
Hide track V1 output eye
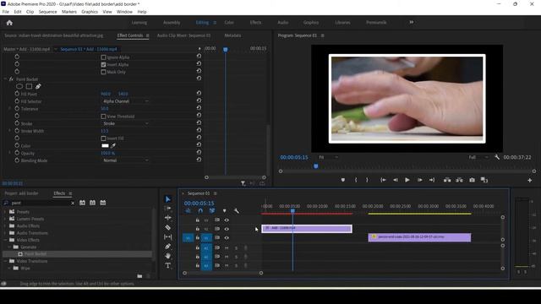[x=227, y=238]
